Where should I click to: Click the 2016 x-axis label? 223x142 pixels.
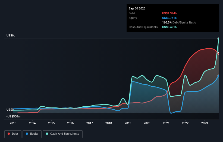70,123
